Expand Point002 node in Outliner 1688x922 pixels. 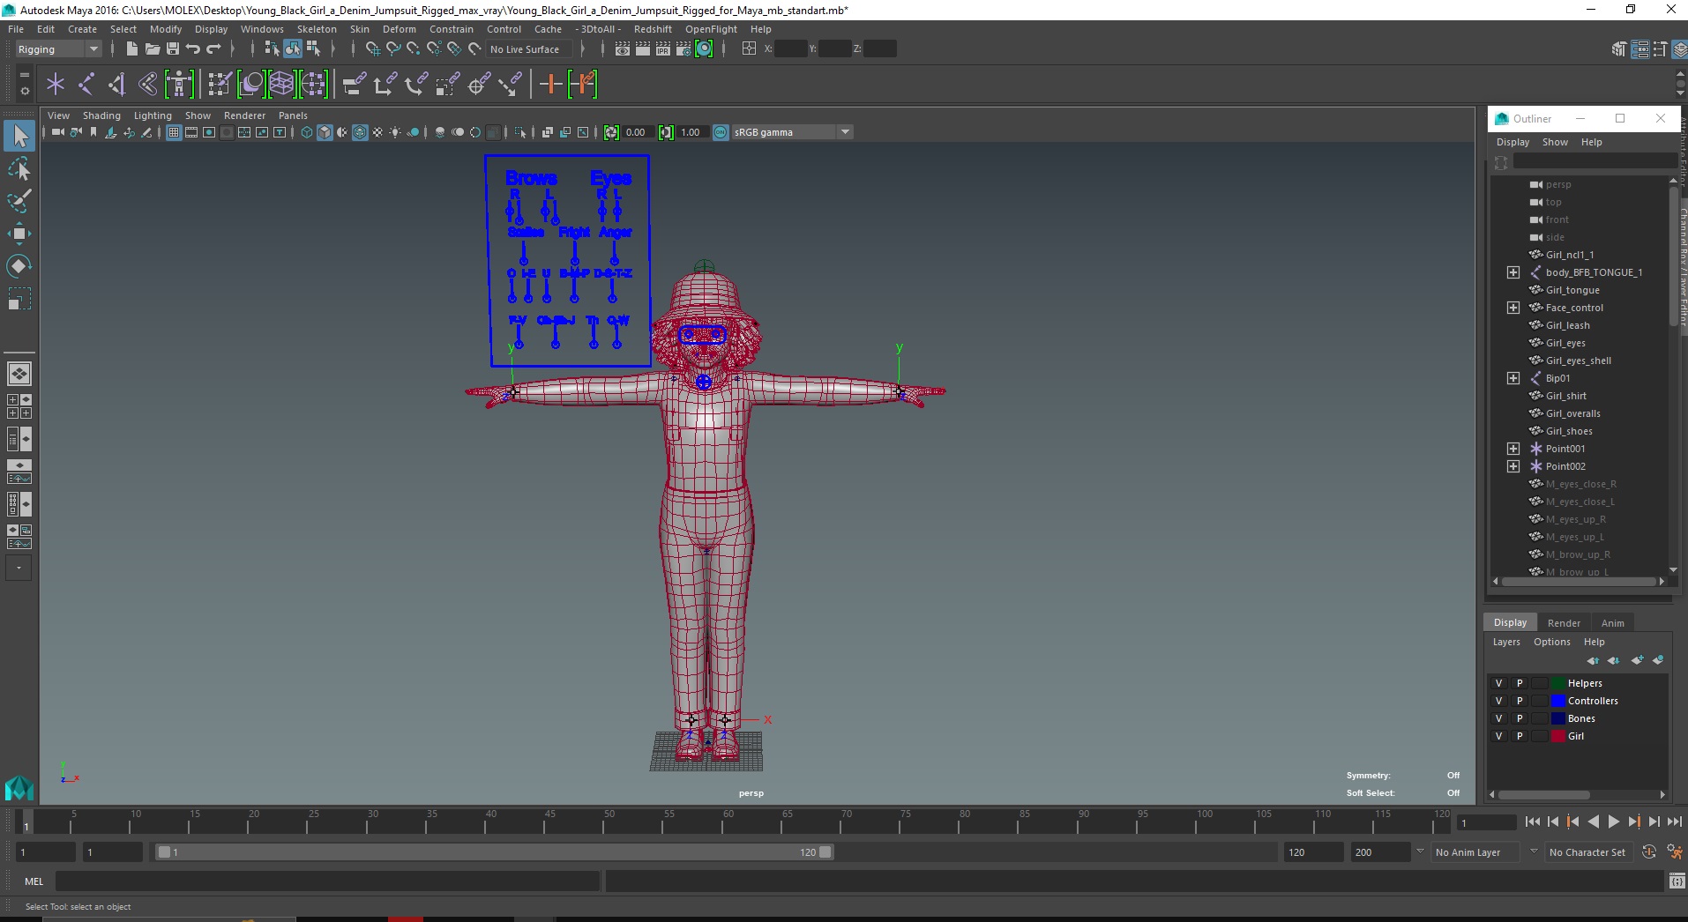pyautogui.click(x=1513, y=466)
